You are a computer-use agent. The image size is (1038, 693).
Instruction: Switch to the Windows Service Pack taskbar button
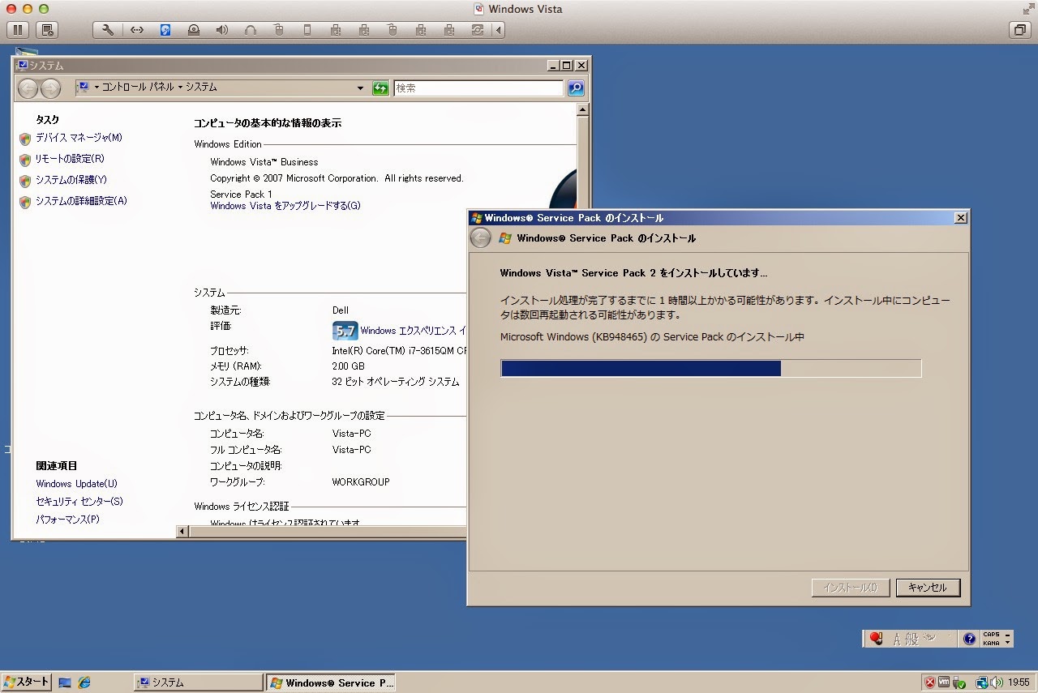(331, 682)
